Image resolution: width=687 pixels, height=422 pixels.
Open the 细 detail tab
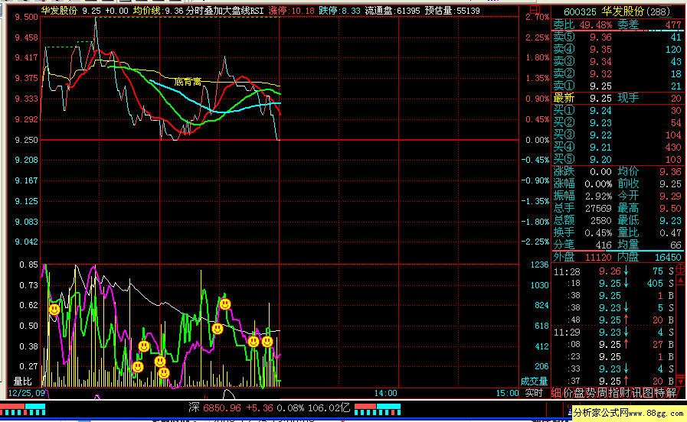coord(557,393)
